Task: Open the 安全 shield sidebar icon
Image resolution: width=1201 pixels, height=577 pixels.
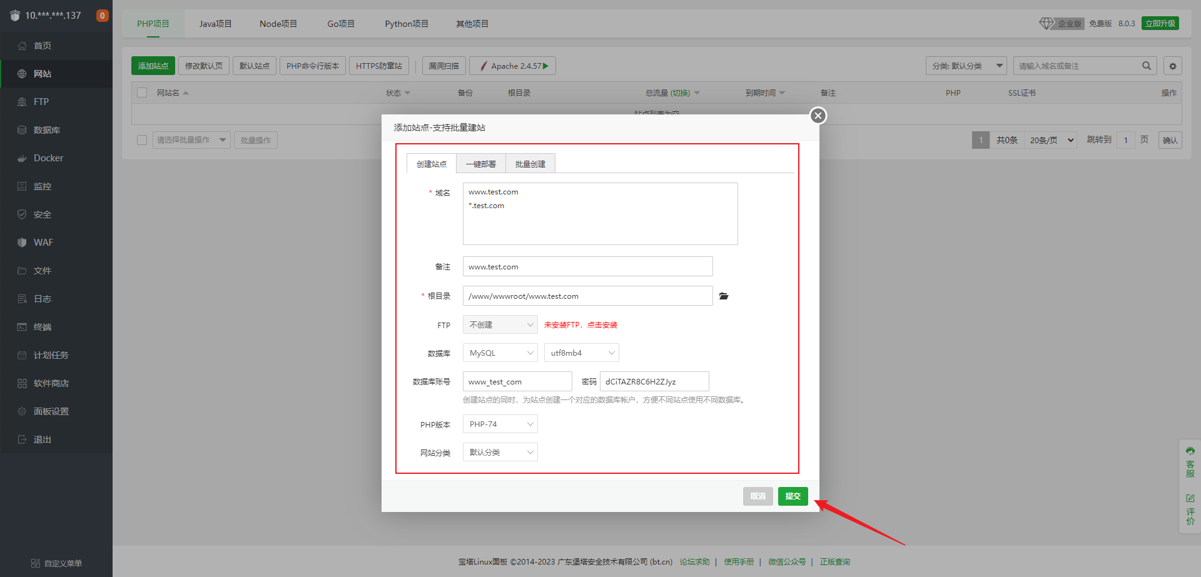Action: click(x=22, y=214)
